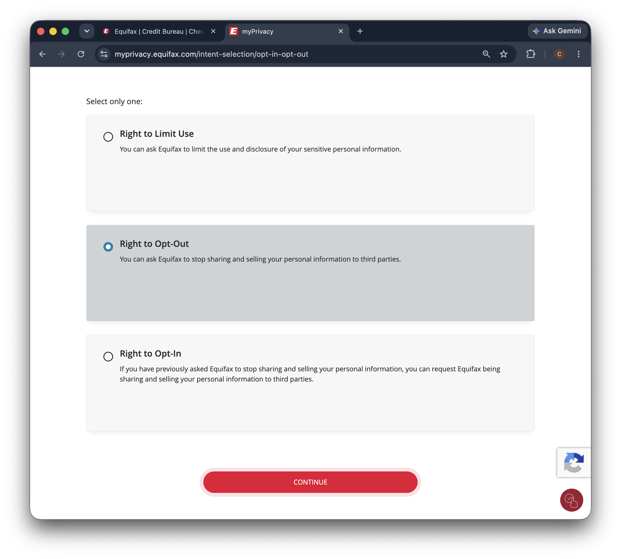View site information icon in address bar
This screenshot has height=559, width=621.
[104, 54]
